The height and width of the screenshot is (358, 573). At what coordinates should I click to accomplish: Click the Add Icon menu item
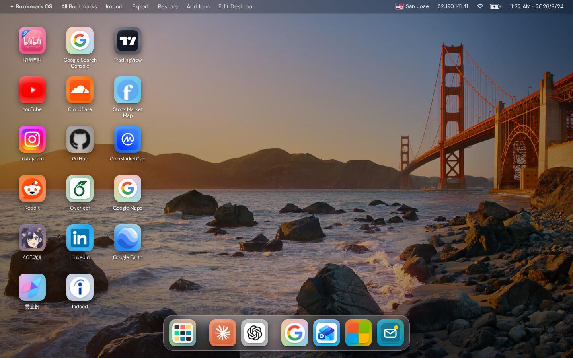click(x=198, y=6)
